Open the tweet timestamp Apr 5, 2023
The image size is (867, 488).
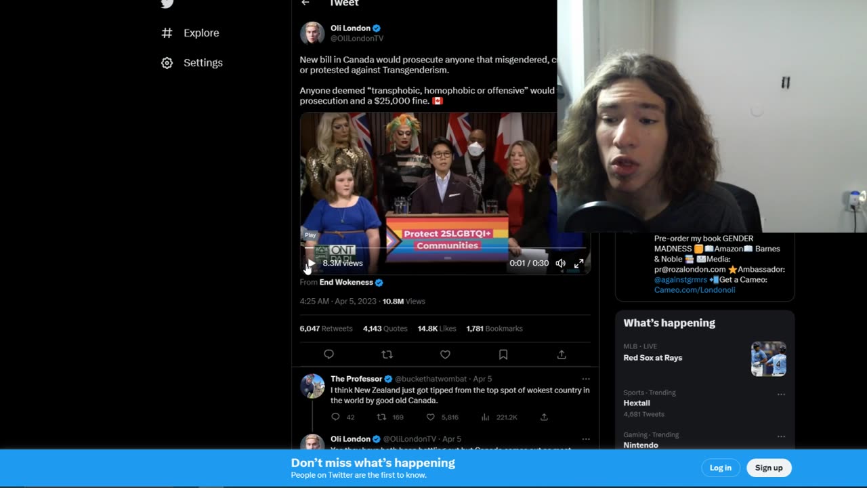[x=339, y=301]
